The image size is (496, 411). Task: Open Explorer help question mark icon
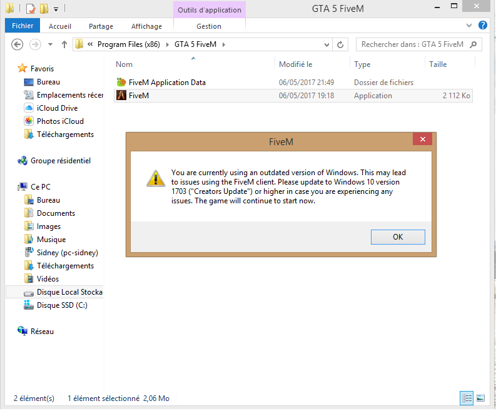(x=482, y=25)
